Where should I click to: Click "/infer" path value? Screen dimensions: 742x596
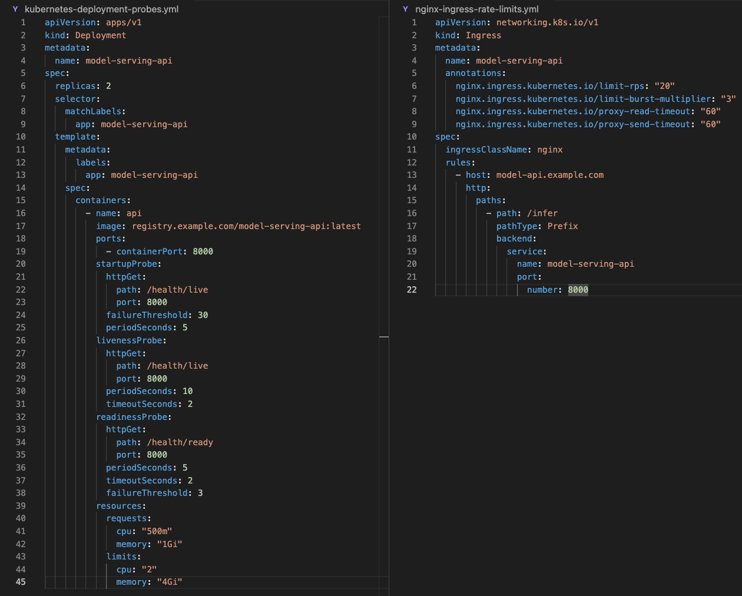tap(542, 213)
